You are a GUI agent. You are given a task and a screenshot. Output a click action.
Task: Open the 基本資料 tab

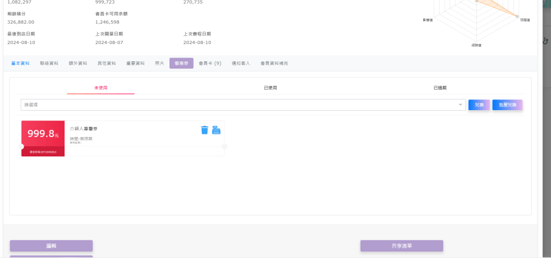[x=20, y=63]
